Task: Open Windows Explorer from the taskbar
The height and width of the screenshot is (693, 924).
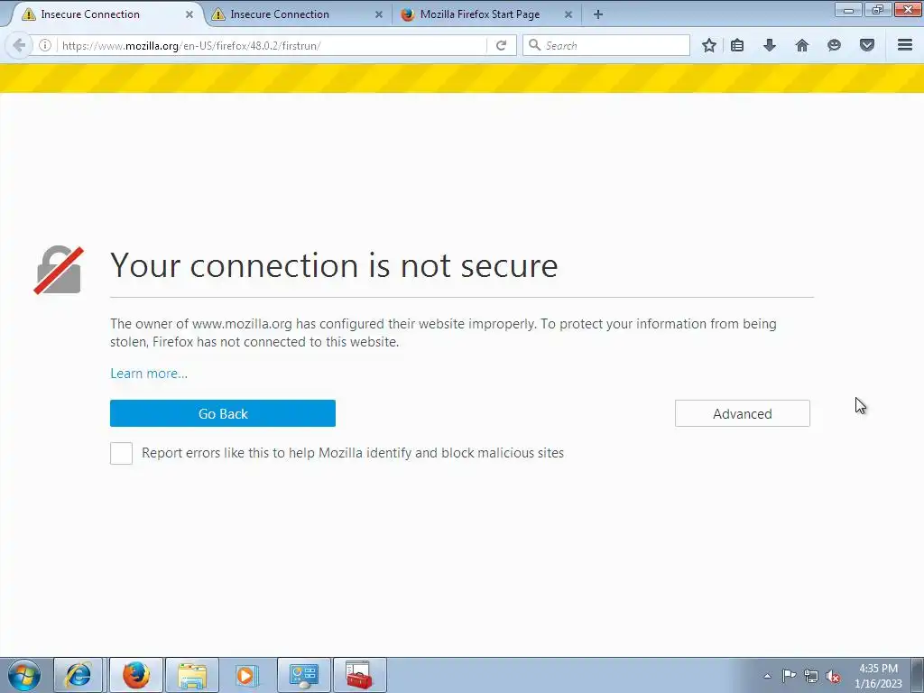Action: tap(192, 675)
